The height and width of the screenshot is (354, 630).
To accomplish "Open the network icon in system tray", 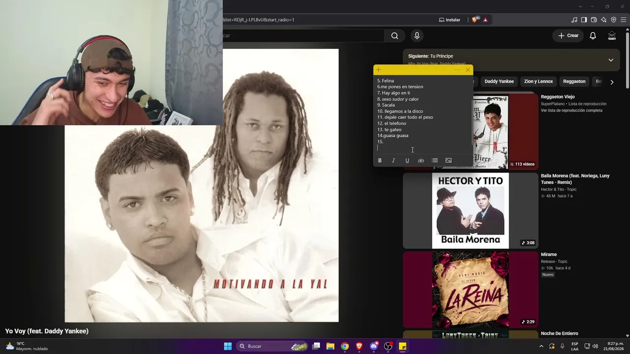I will (x=587, y=346).
